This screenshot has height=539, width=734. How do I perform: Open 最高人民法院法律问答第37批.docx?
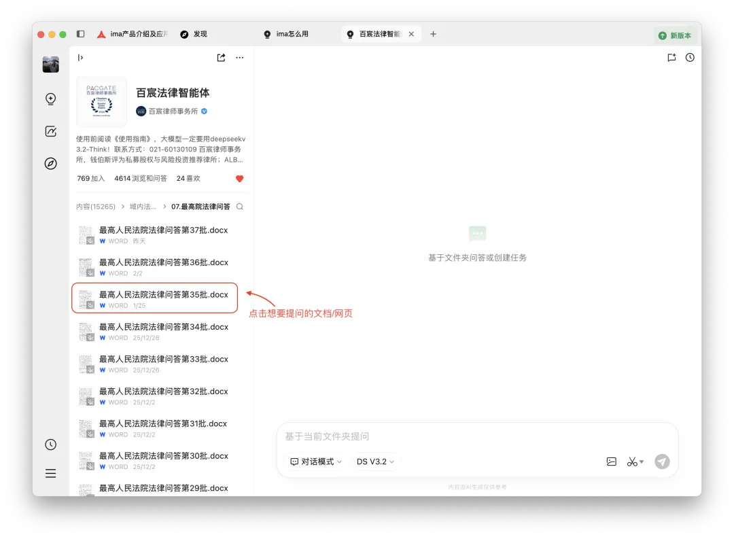click(x=161, y=234)
